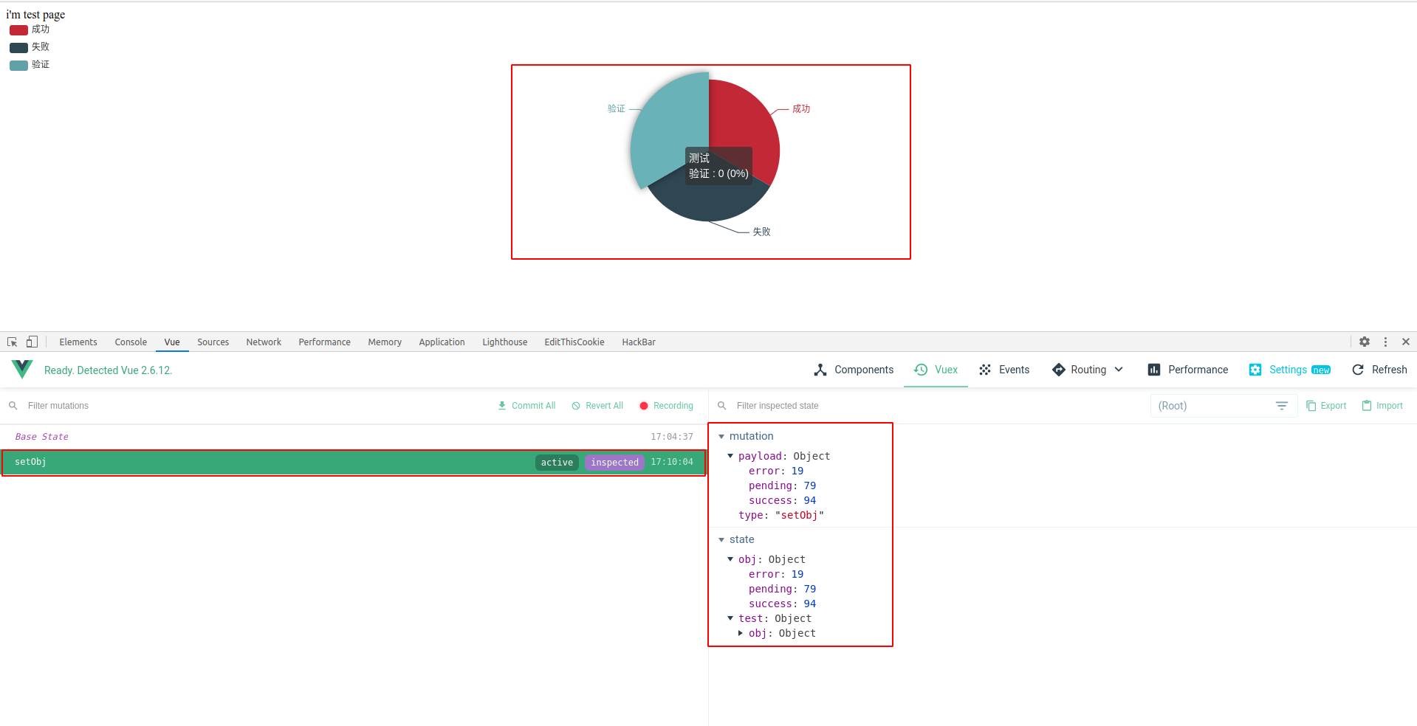Collapse the mutation section
1417x726 pixels.
tap(721, 437)
